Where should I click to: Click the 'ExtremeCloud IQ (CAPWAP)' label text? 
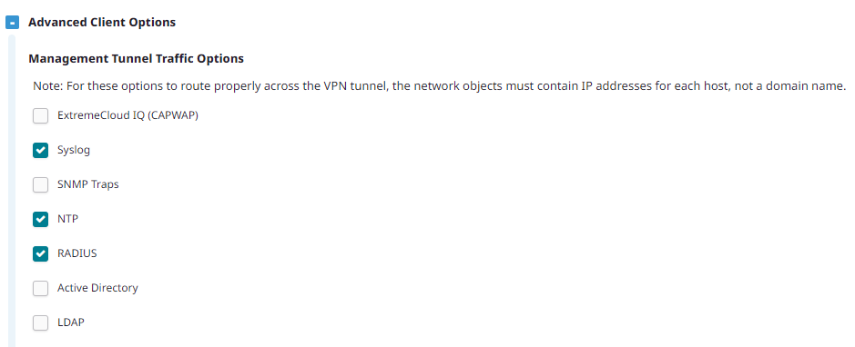(x=127, y=116)
